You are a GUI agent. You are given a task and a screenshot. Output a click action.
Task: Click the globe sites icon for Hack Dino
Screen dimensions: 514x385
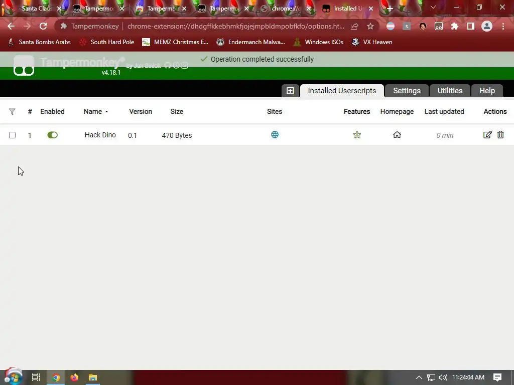click(275, 134)
